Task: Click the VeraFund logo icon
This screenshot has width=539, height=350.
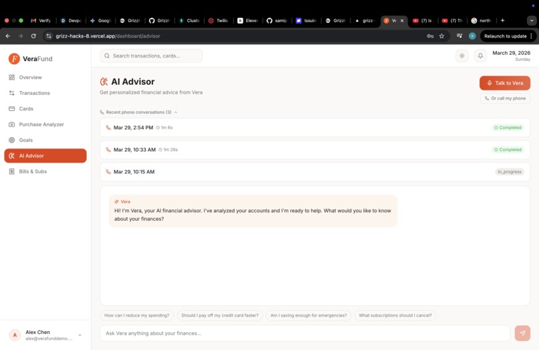Action: tap(14, 59)
